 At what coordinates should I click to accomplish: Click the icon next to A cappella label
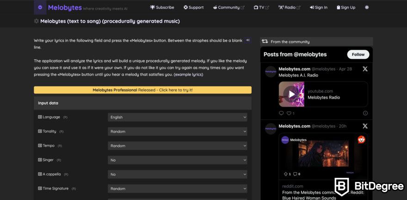tap(40, 174)
